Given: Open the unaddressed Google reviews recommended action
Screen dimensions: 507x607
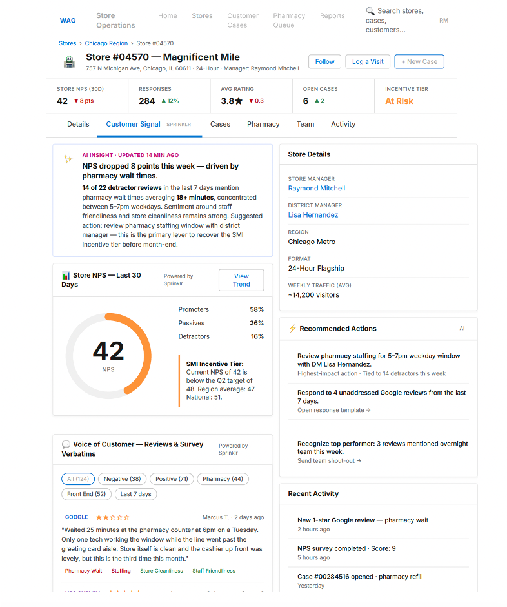Looking at the screenshot, I should (x=379, y=402).
